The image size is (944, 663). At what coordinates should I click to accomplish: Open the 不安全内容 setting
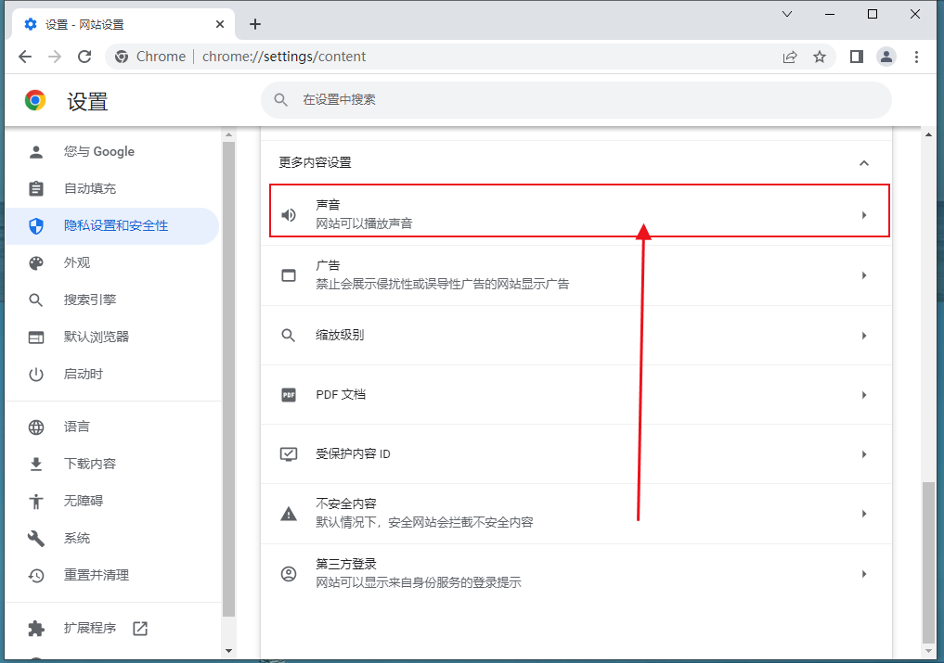tap(576, 514)
